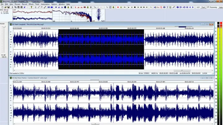Click the highlighted selection in the top waveform

click(101, 49)
